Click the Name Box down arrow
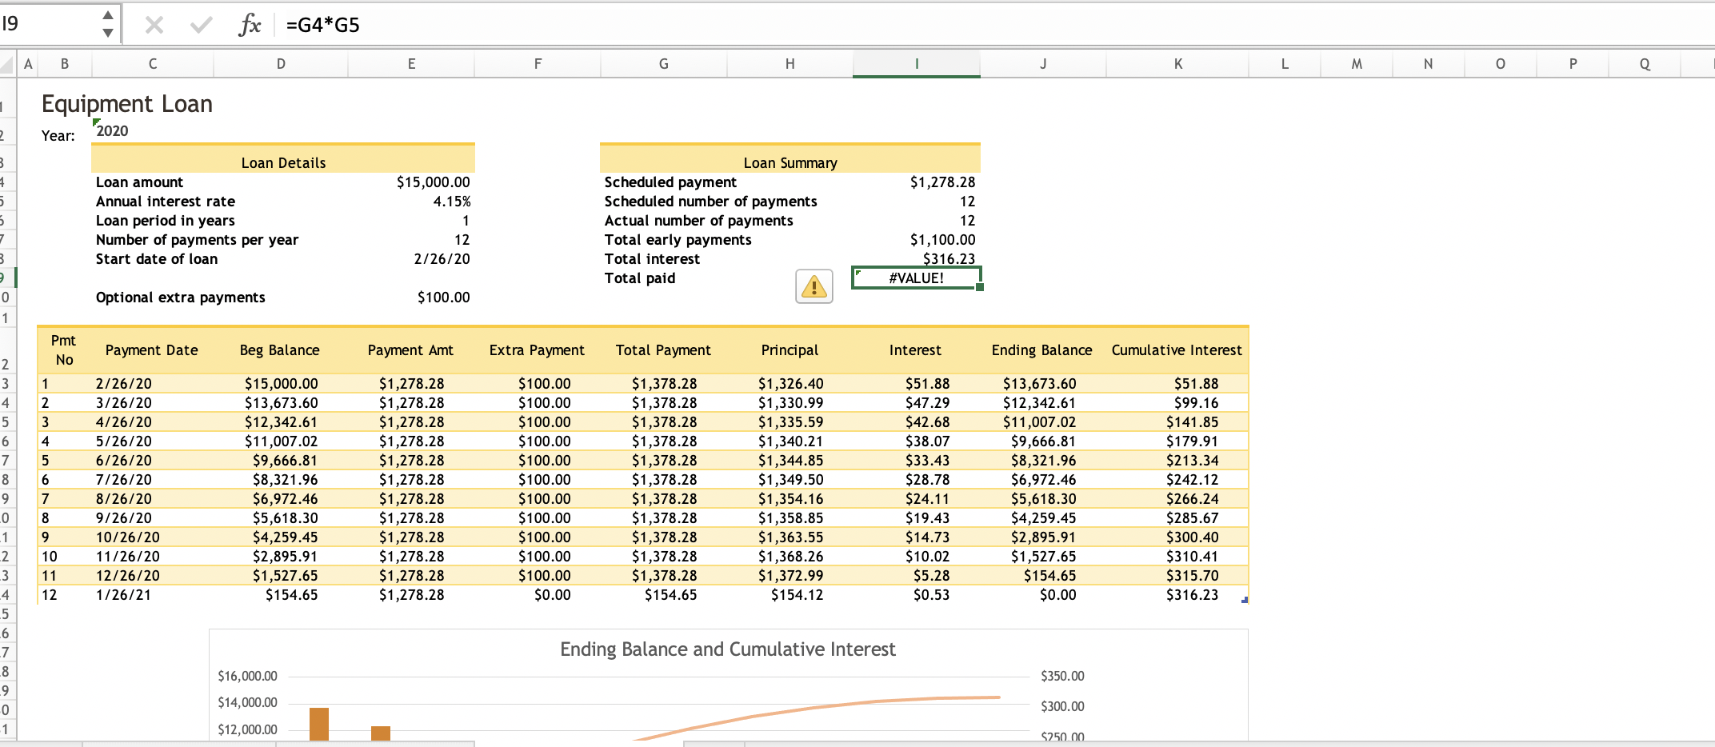This screenshot has width=1715, height=747. (x=108, y=33)
